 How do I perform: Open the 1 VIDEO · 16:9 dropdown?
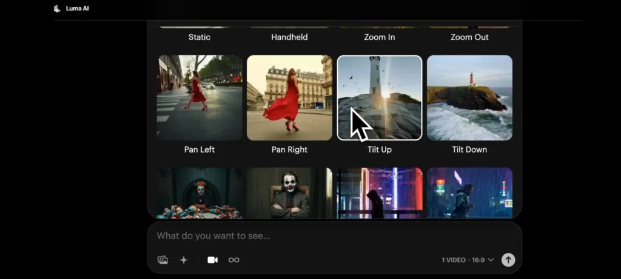pyautogui.click(x=468, y=260)
